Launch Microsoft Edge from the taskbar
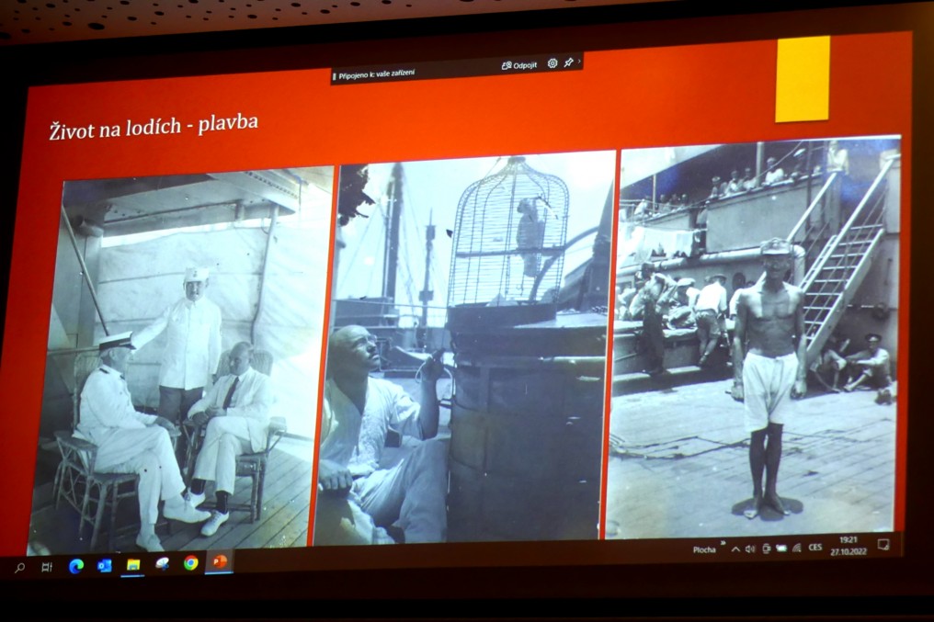The image size is (934, 622). pos(75,566)
